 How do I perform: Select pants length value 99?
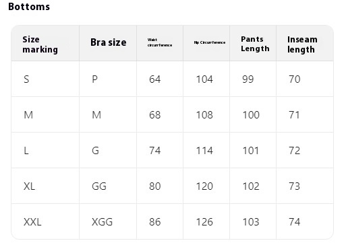click(248, 79)
